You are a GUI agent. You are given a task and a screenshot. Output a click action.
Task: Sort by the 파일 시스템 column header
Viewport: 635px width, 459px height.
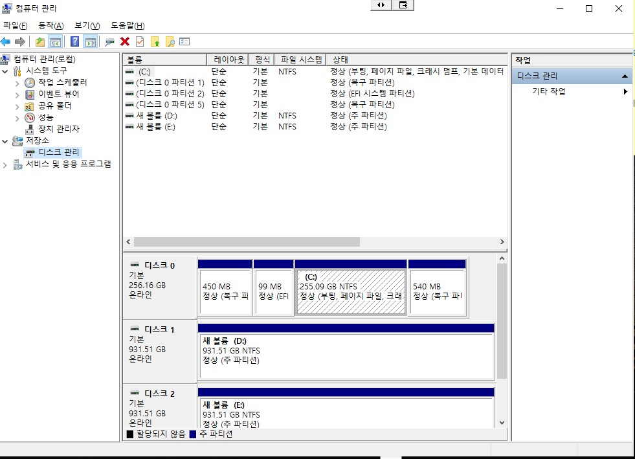pyautogui.click(x=301, y=60)
